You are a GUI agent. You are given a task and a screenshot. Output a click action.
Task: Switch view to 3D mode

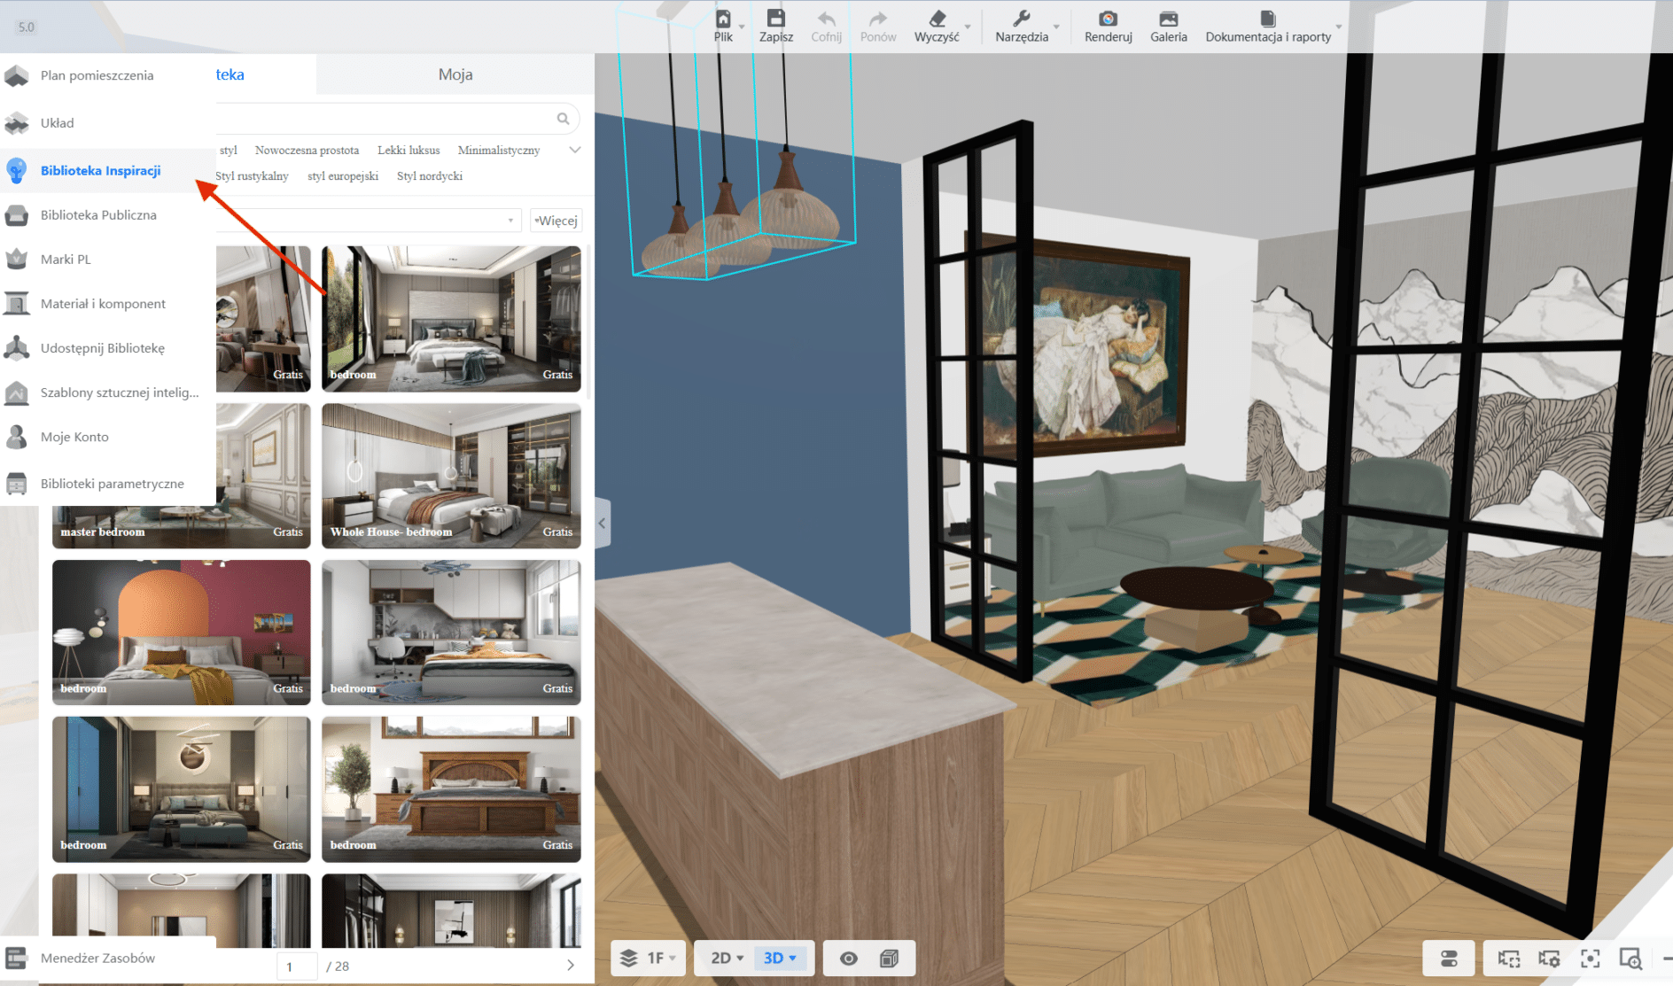coord(779,959)
